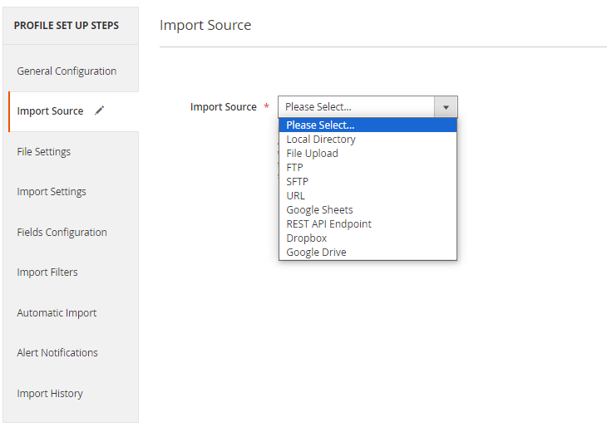Pick SFTP from the dropdown list
607x427 pixels.
(x=368, y=181)
